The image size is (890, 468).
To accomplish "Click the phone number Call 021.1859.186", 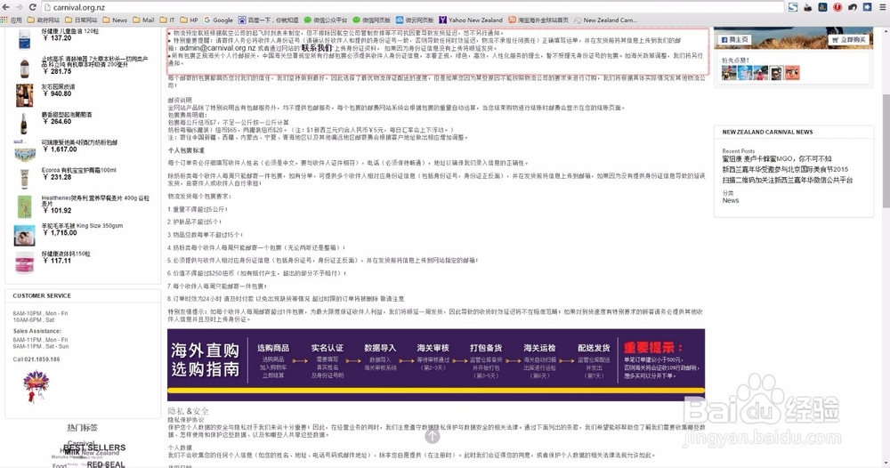I will [x=36, y=359].
